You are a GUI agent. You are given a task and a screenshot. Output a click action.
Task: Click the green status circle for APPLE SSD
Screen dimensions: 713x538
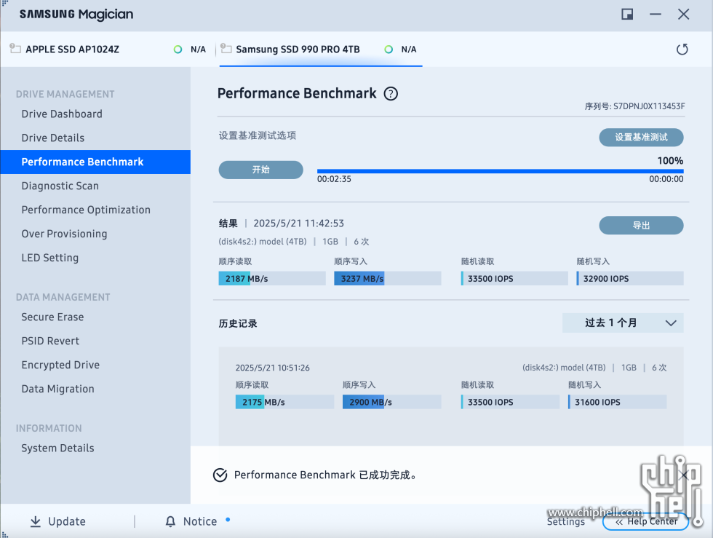point(178,50)
